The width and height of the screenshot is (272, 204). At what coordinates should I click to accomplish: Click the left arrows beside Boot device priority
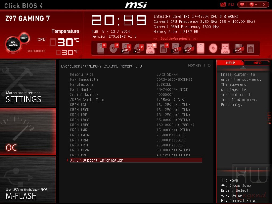(x=155, y=39)
